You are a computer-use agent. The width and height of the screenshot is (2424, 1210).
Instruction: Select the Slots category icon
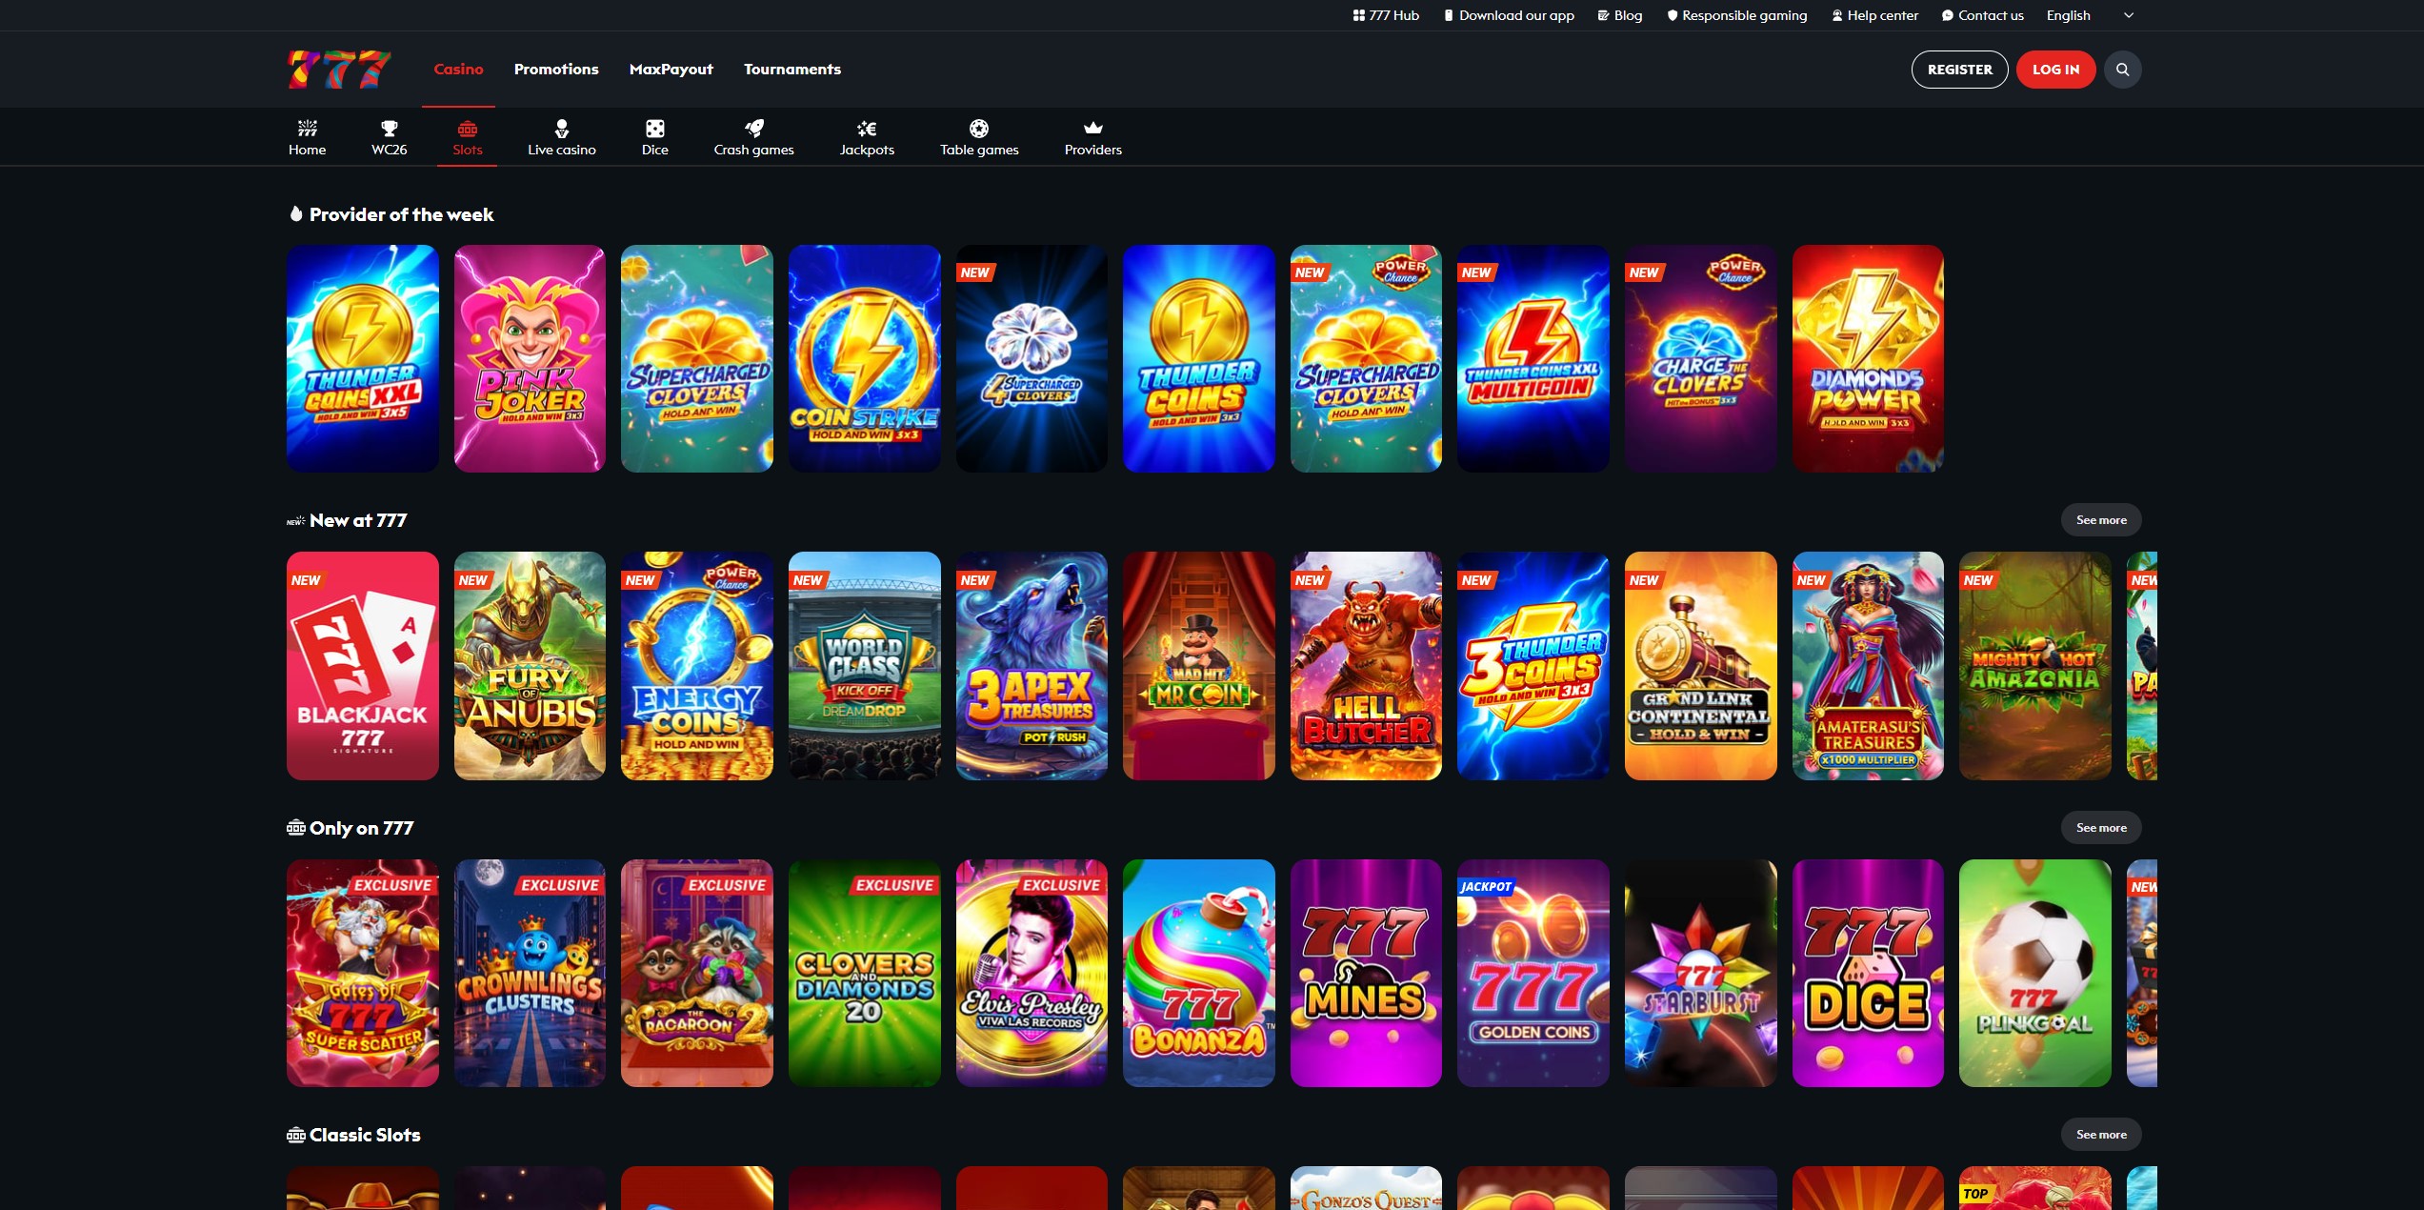(467, 129)
